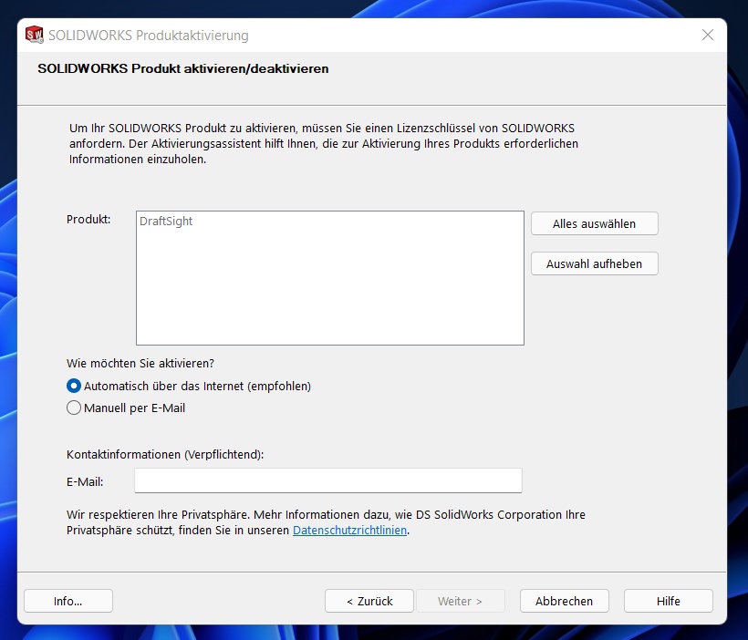Select the DraftSight product entry
This screenshot has width=748, height=640.
pyautogui.click(x=166, y=221)
